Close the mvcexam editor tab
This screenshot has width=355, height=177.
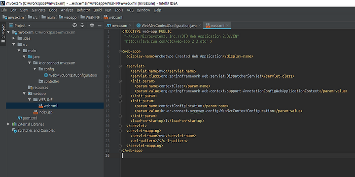[x=130, y=26]
